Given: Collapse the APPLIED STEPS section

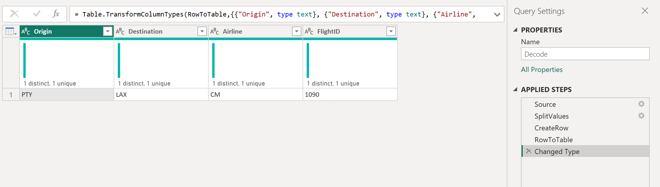Looking at the screenshot, I should coord(515,89).
